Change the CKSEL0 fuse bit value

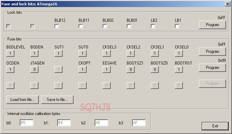(x=179, y=53)
